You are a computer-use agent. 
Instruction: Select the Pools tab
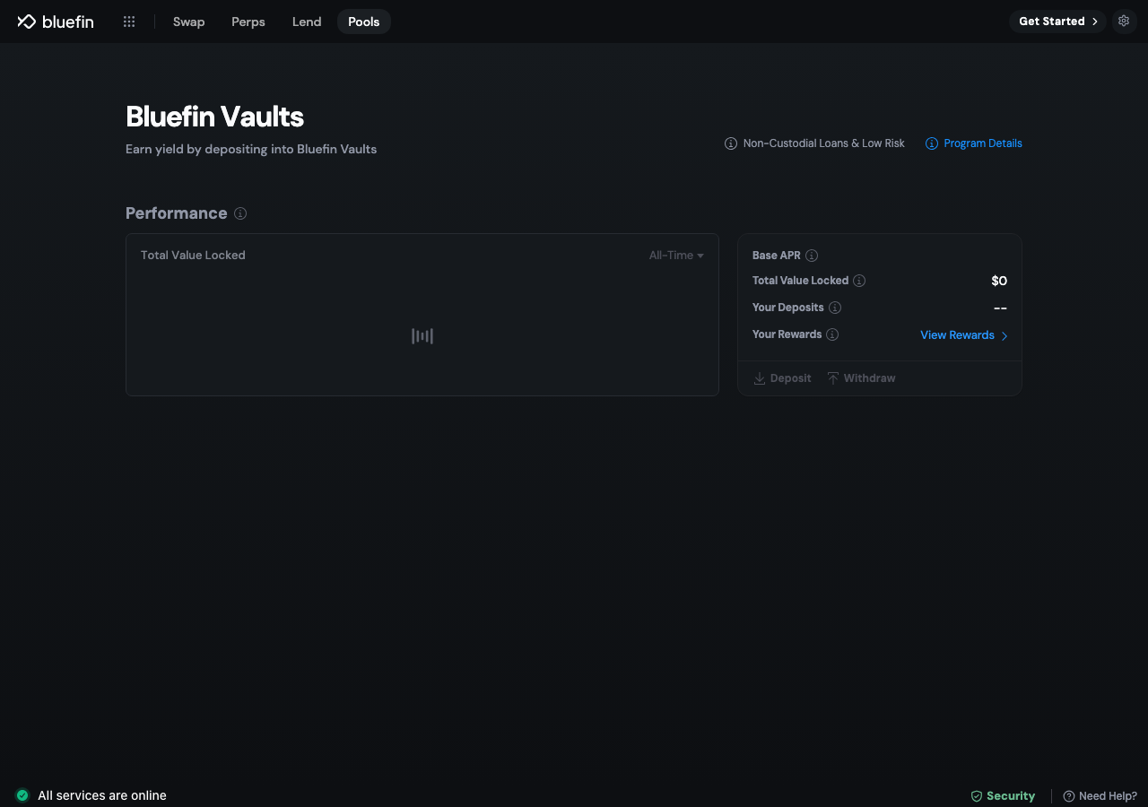pyautogui.click(x=364, y=22)
